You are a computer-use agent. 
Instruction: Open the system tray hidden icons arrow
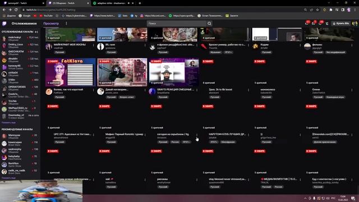pyautogui.click(x=305, y=198)
